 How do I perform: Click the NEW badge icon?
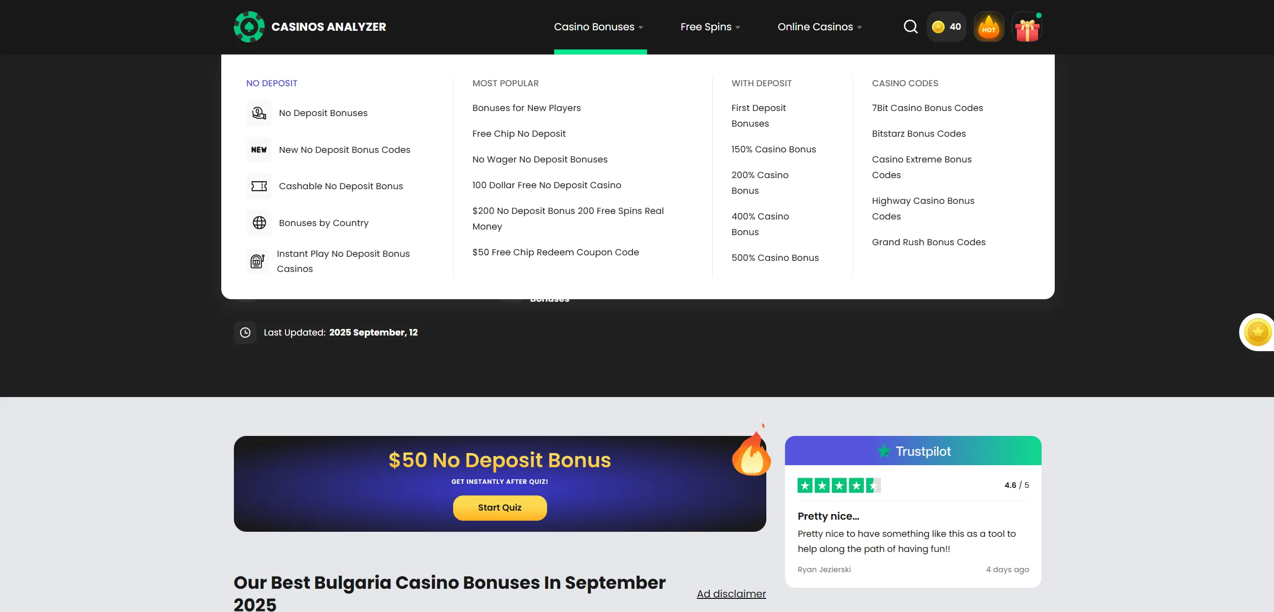[x=259, y=150]
